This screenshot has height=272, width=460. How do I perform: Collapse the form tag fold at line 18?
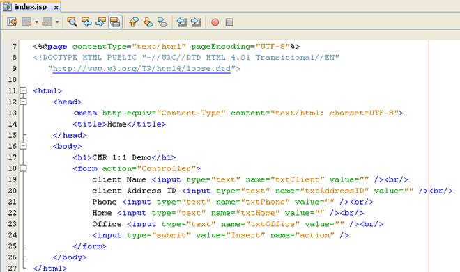tap(23, 168)
